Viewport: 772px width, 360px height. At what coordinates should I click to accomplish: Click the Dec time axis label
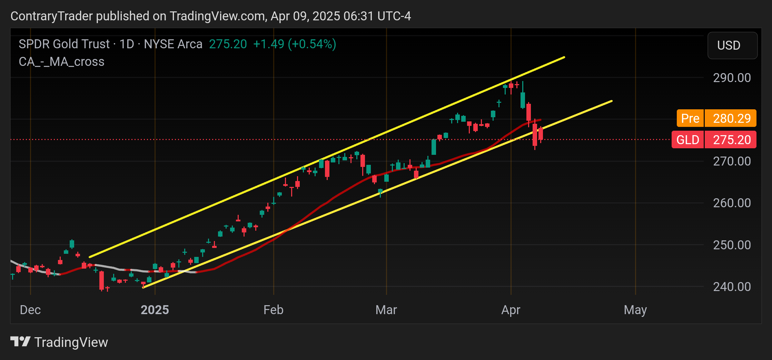coord(30,310)
